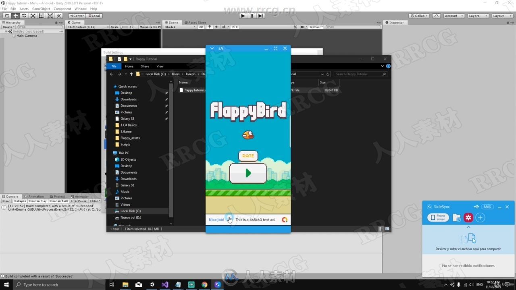Toggle Error Pause in Console
Screen dimensions: 516x290
click(79, 201)
